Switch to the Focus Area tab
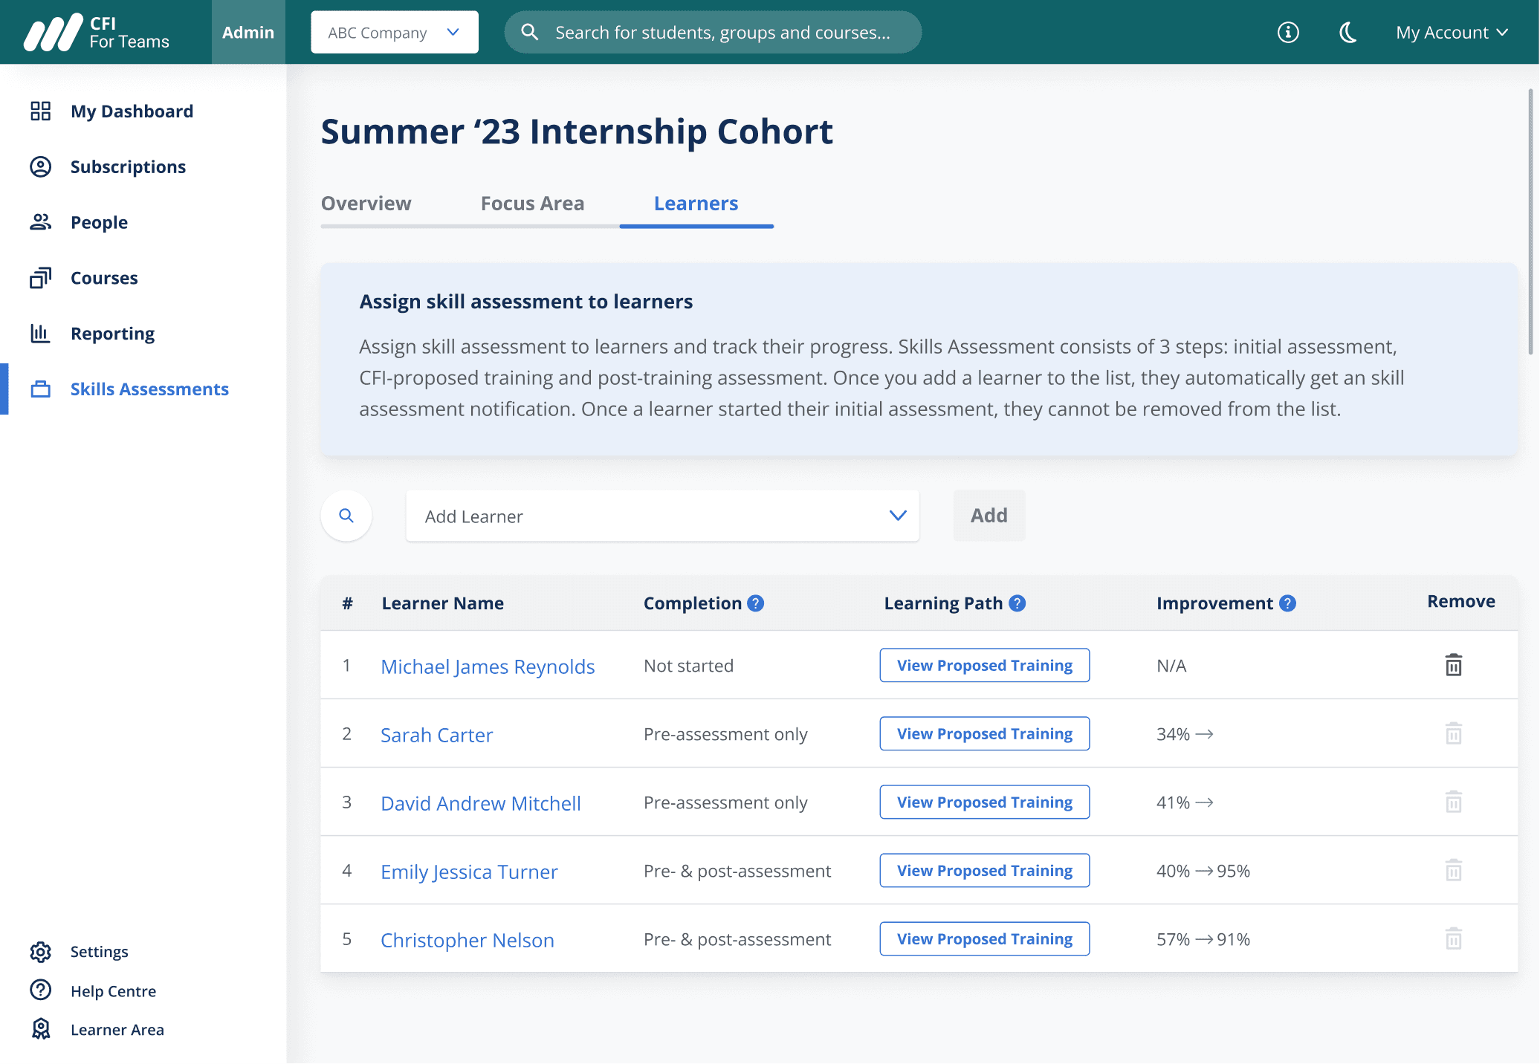The height and width of the screenshot is (1064, 1540). point(532,204)
